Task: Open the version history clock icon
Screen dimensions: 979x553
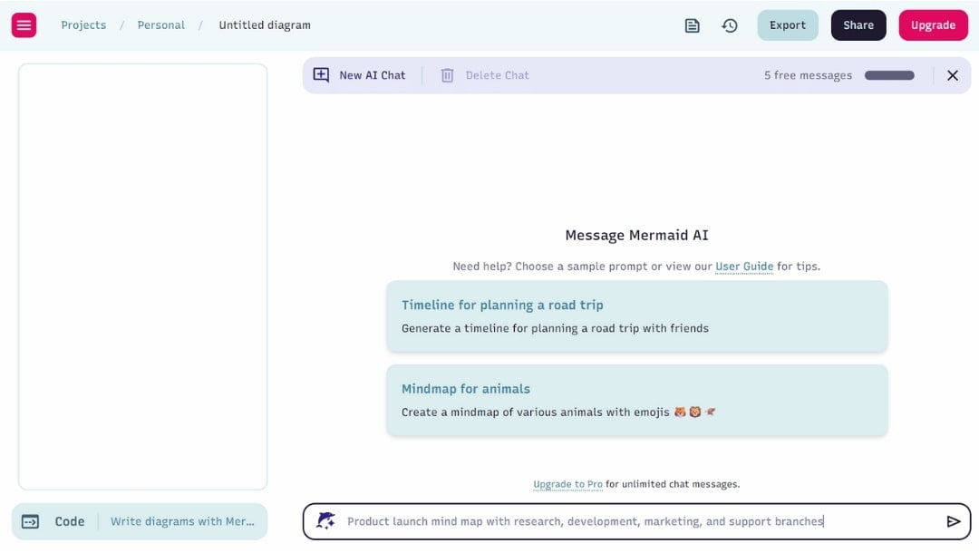Action: coord(729,25)
